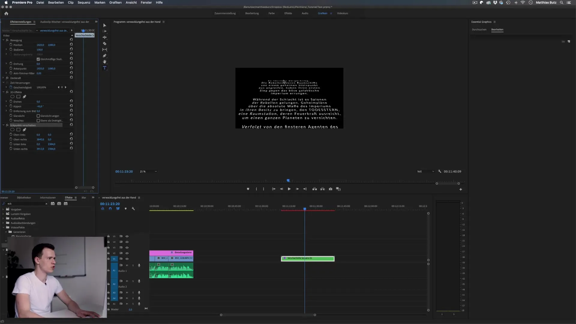Select the Selection arrow tool
The image size is (576, 324).
(104, 25)
